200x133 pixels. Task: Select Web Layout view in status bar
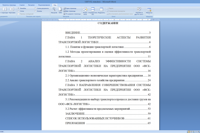[x=194, y=132]
